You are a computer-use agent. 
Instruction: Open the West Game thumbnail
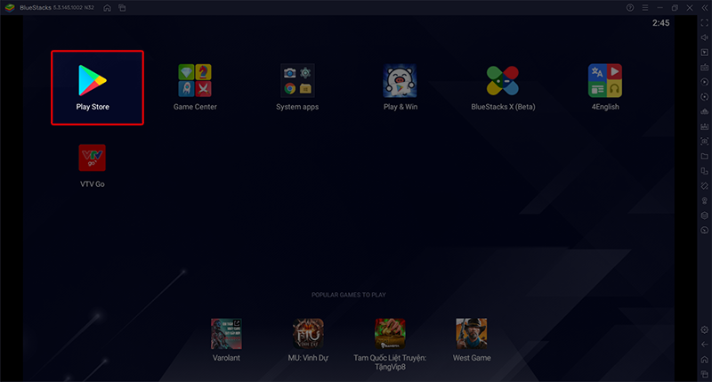tap(472, 334)
